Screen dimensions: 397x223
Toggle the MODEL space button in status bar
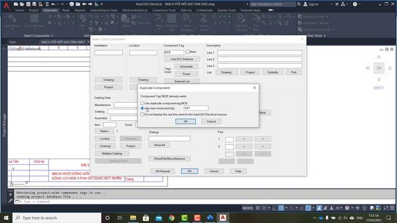[x=248, y=208]
